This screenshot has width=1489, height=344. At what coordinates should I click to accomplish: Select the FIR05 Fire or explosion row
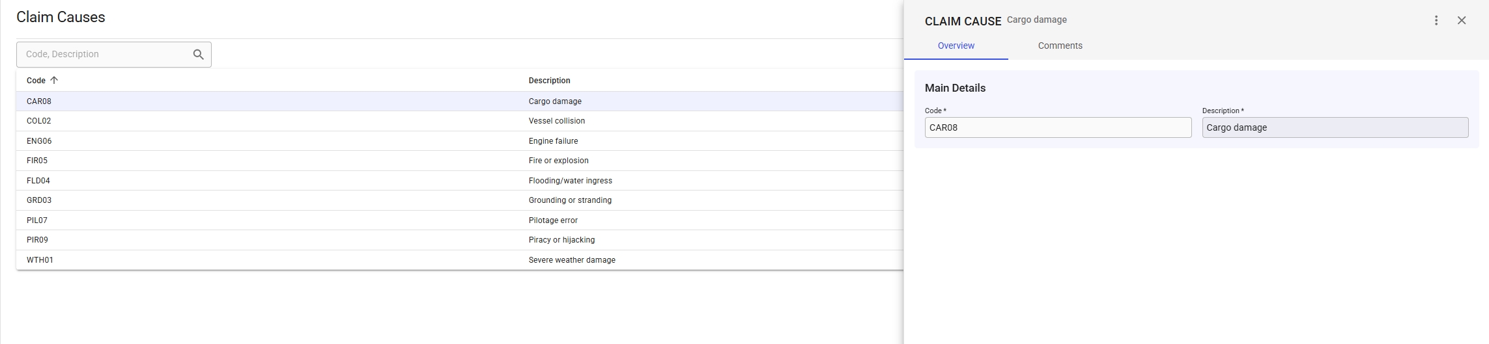pyautogui.click(x=456, y=161)
